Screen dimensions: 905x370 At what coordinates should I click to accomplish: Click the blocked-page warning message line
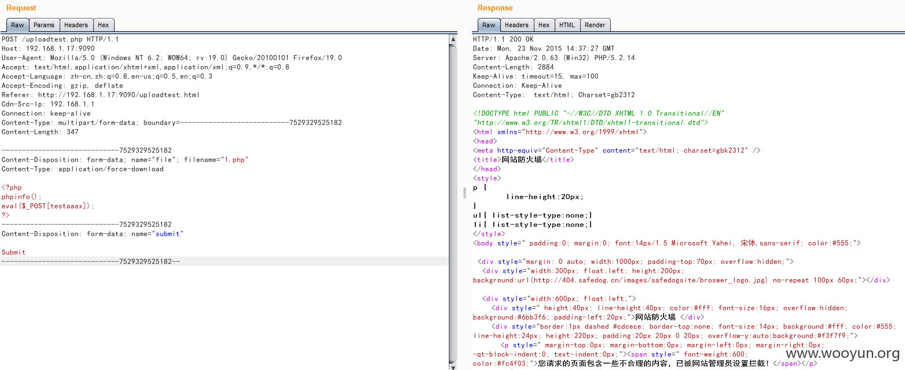click(644, 364)
